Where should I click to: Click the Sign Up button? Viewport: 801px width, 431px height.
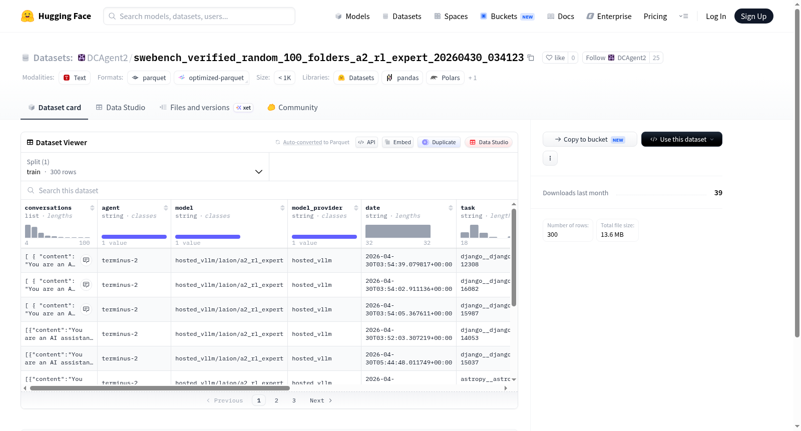tap(753, 16)
